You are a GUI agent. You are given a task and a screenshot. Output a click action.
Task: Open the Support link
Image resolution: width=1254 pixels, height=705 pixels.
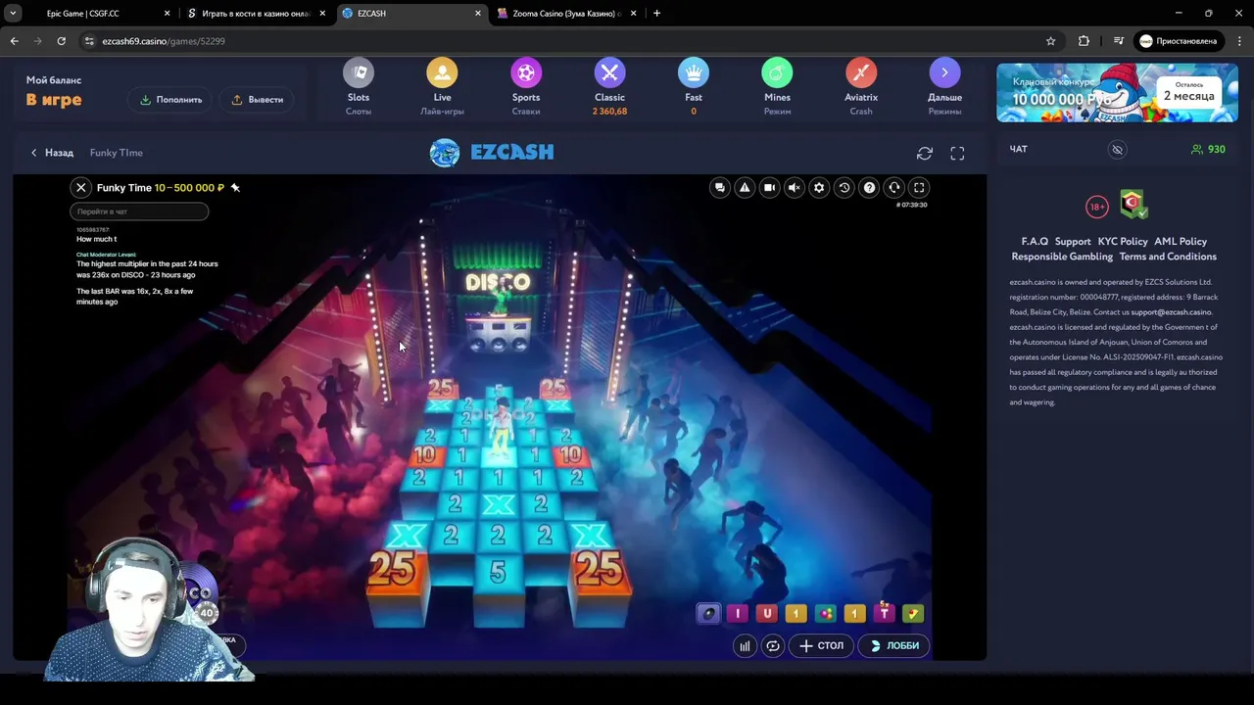(1073, 242)
